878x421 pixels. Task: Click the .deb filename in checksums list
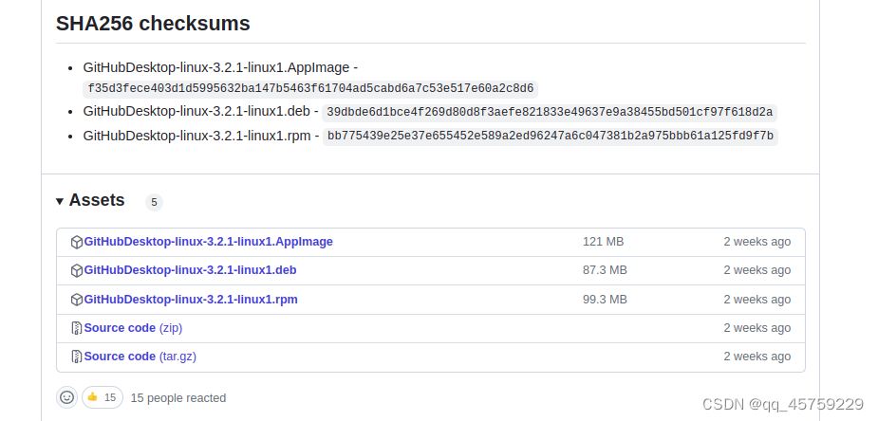196,111
